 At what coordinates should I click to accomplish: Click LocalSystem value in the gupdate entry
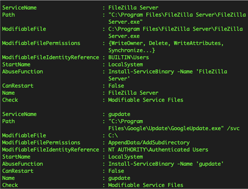pyautogui.click(x=126, y=157)
